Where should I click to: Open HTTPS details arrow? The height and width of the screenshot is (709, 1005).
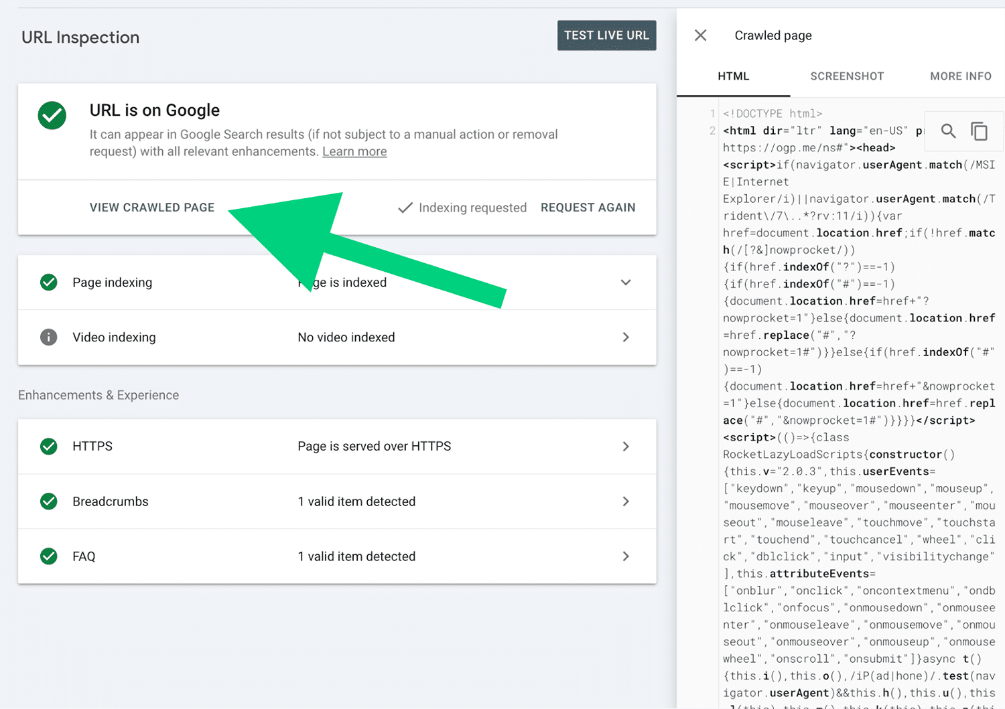(x=626, y=446)
